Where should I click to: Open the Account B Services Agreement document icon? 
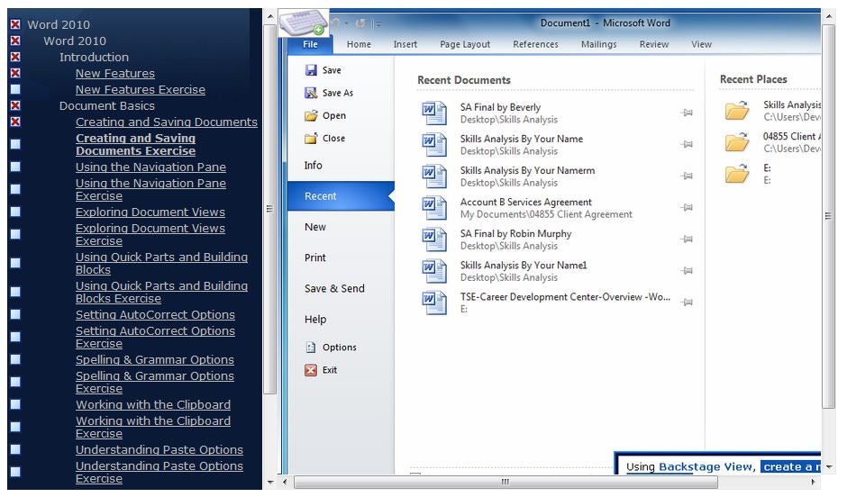pos(434,208)
